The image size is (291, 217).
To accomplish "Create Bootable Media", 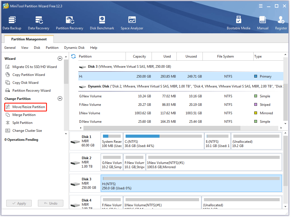I will coord(238,23).
